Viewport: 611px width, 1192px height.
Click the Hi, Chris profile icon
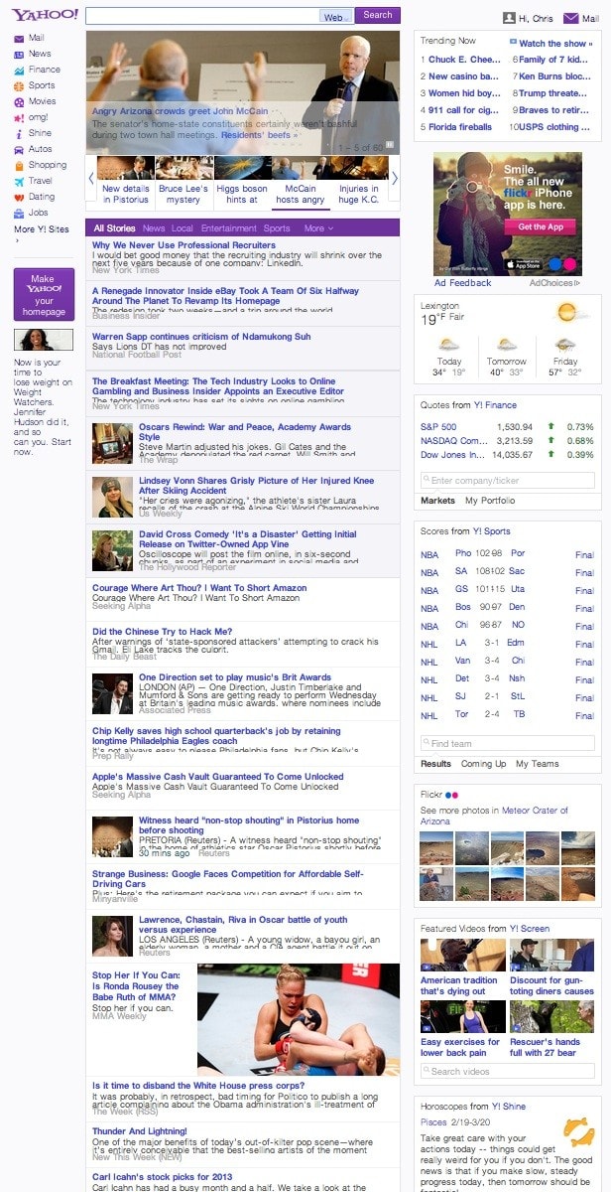click(509, 18)
